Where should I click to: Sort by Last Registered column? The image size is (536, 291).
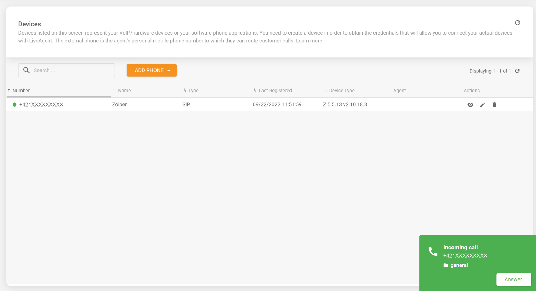275,91
